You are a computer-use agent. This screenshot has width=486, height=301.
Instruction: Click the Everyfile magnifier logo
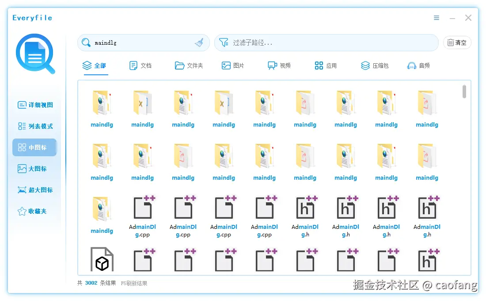[34, 54]
